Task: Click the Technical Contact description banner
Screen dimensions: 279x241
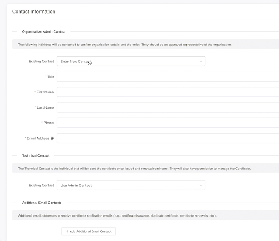Action: pyautogui.click(x=134, y=169)
